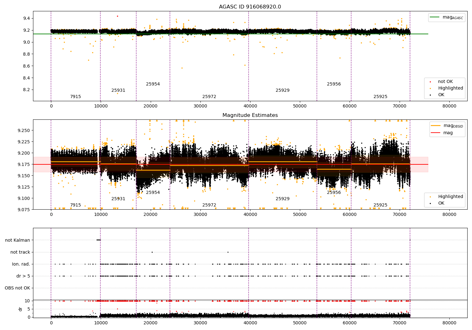Select the green mag AGASC legend entry

pos(447,17)
